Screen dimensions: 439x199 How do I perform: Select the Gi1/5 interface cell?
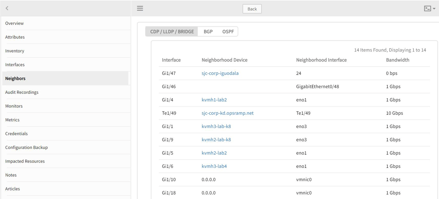coord(168,153)
